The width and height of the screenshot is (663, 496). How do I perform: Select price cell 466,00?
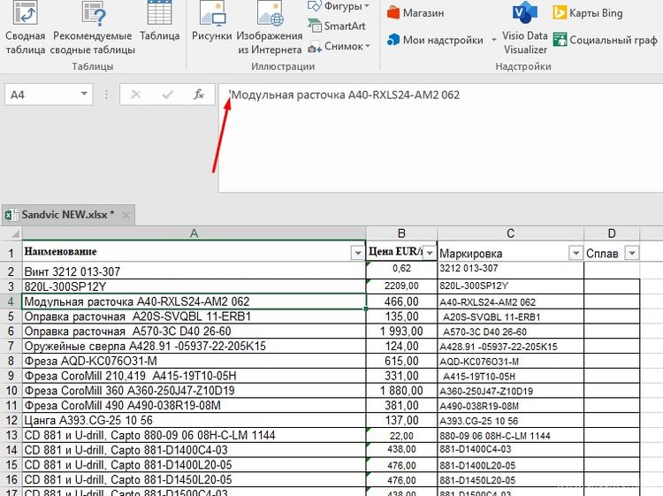(x=401, y=301)
